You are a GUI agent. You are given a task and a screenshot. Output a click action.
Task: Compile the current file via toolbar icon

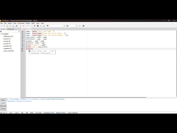[35, 26]
